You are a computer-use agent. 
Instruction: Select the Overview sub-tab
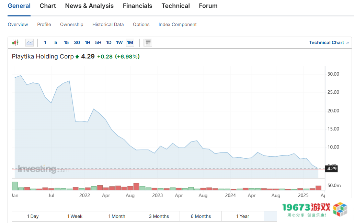pos(18,24)
